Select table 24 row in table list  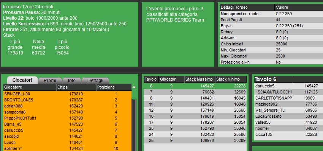click(195, 134)
